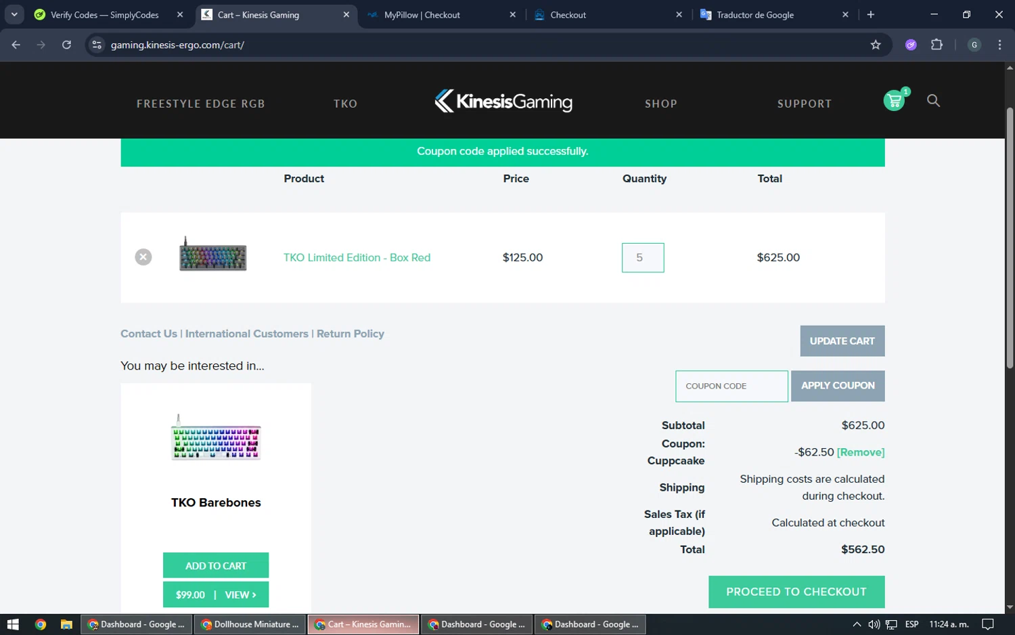The height and width of the screenshot is (635, 1015).
Task: Close the Verify Codes SimplyCodes tab
Action: coord(180,15)
